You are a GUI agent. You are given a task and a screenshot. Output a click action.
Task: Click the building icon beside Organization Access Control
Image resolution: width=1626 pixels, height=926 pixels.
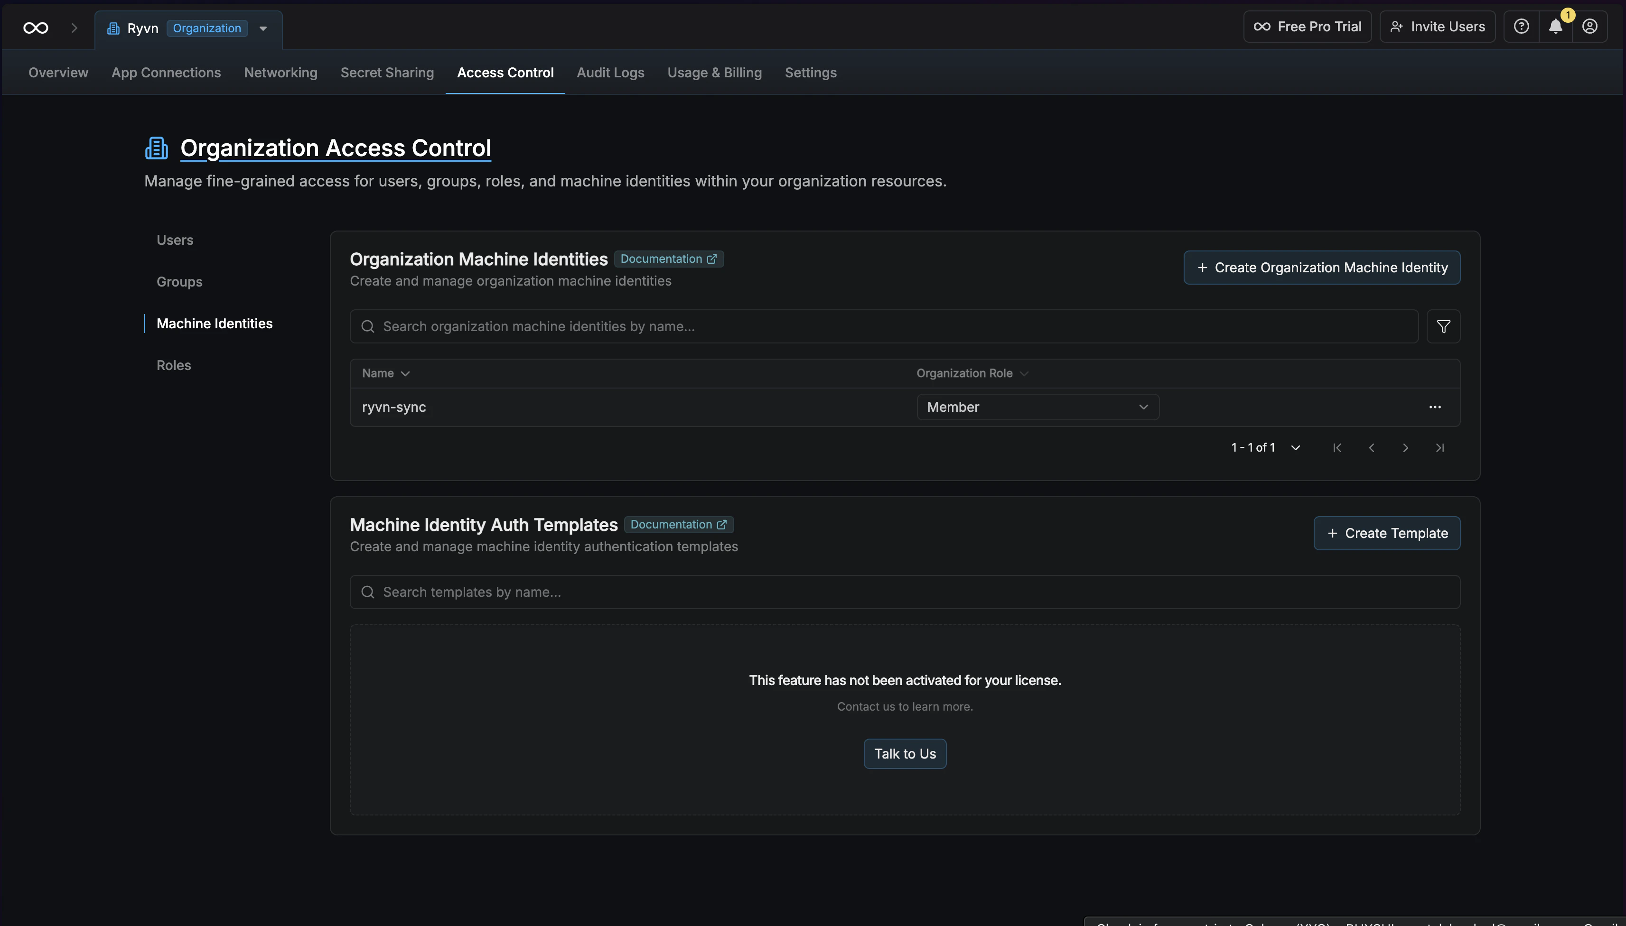(156, 147)
